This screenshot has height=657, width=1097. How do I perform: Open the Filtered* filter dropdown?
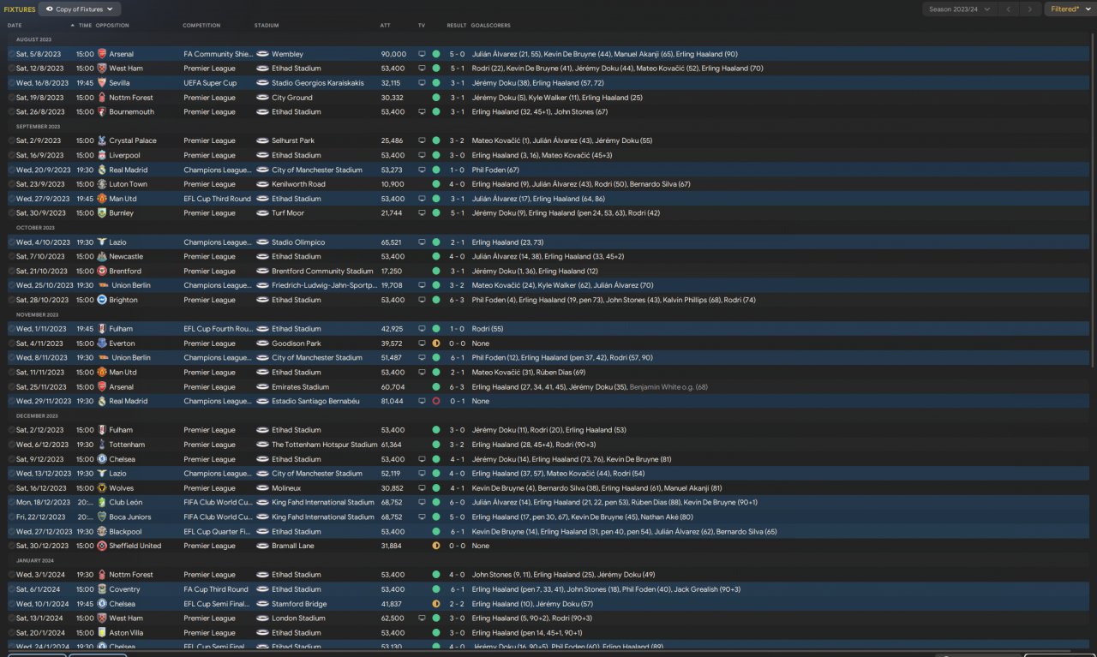click(1069, 9)
